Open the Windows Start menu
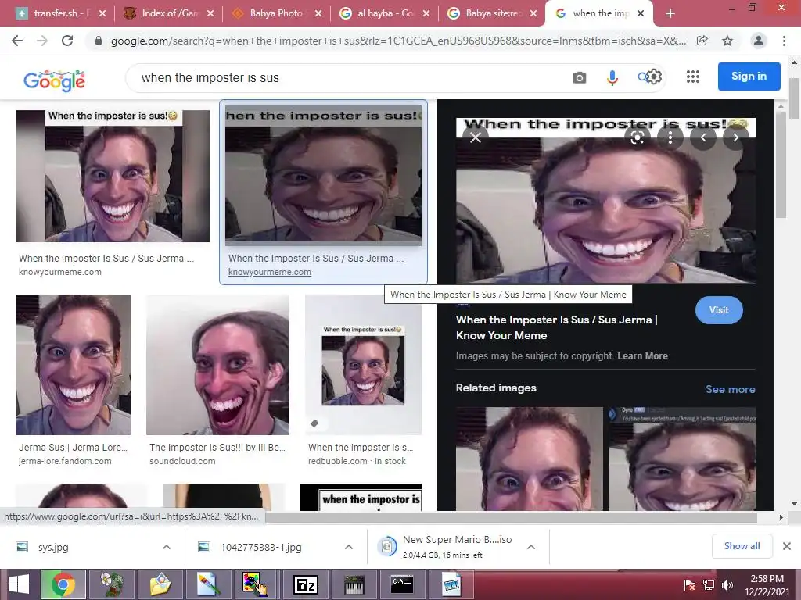The width and height of the screenshot is (801, 600). pos(19,584)
